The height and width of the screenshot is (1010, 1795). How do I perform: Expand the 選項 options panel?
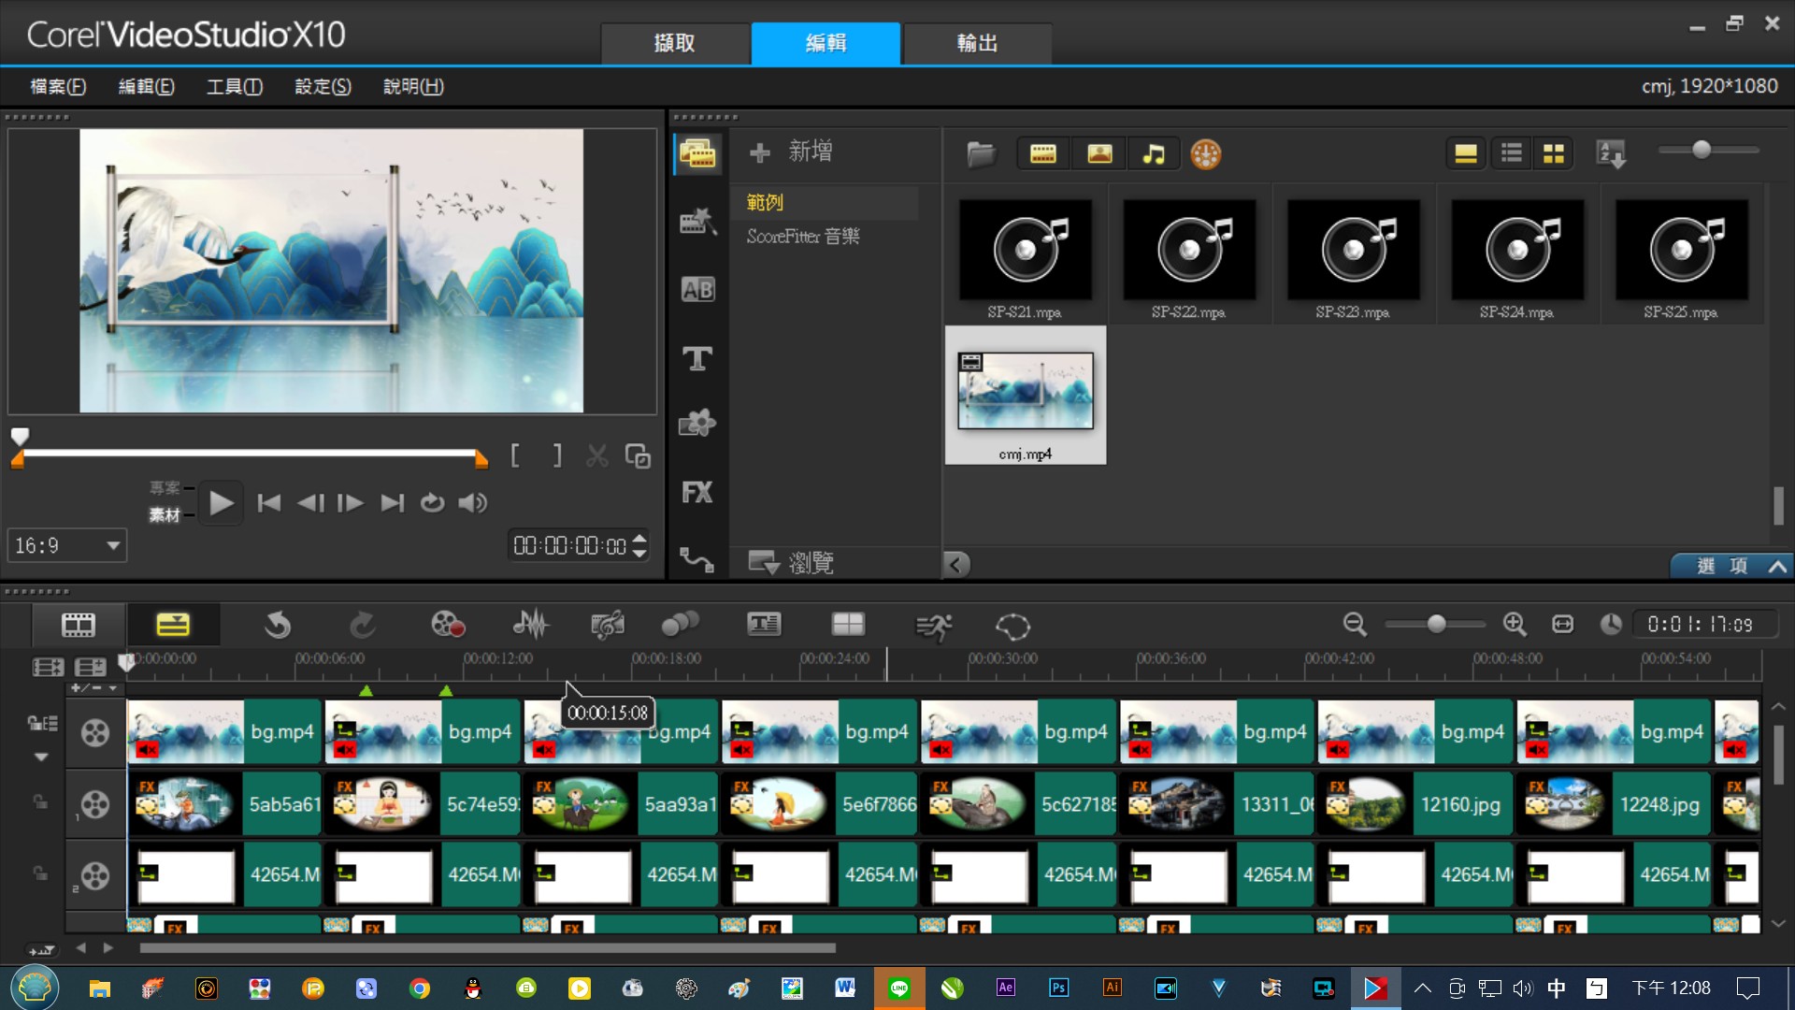tap(1732, 566)
